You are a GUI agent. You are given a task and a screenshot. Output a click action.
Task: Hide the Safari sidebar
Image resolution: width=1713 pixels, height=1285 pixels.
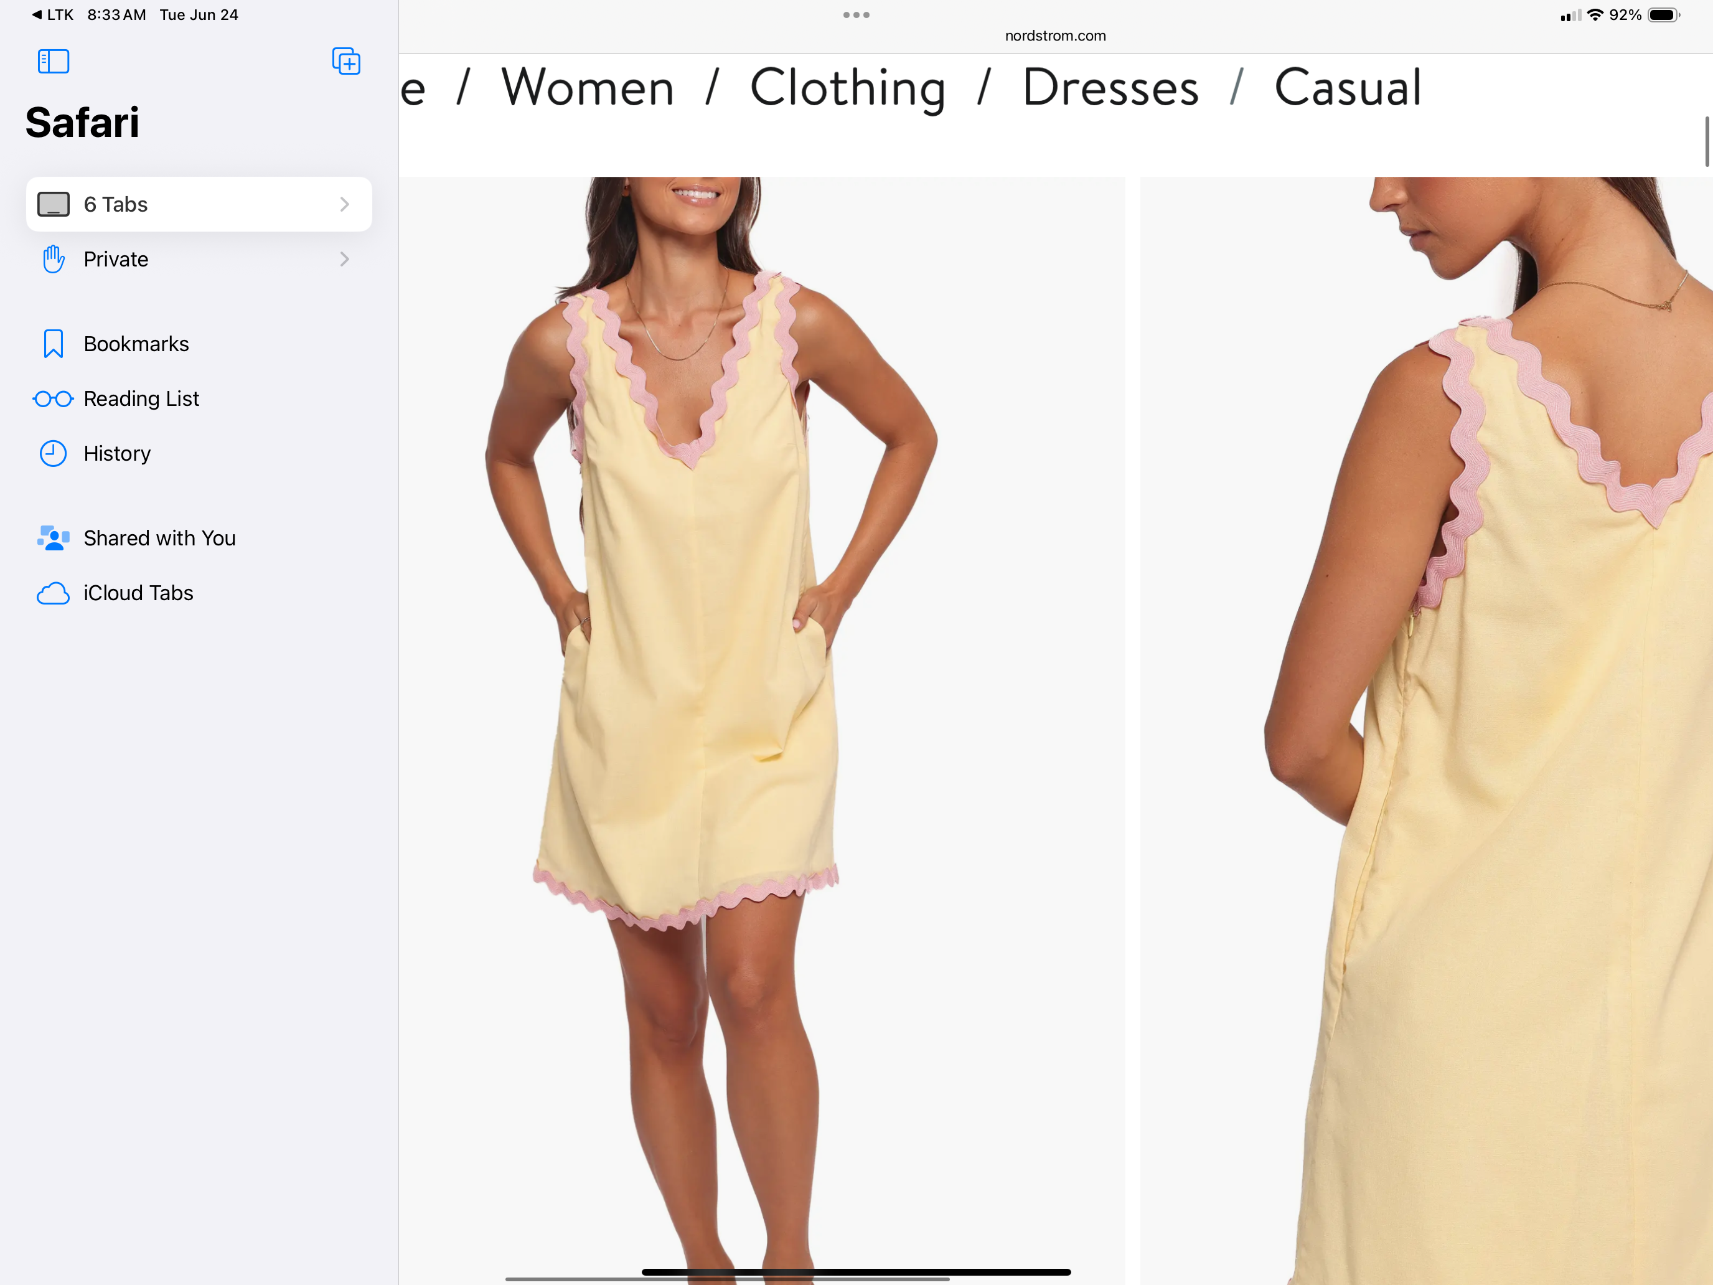click(54, 61)
